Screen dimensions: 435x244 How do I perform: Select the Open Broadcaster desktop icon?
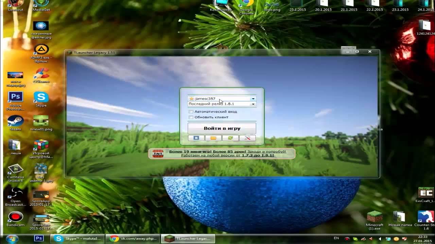16,197
